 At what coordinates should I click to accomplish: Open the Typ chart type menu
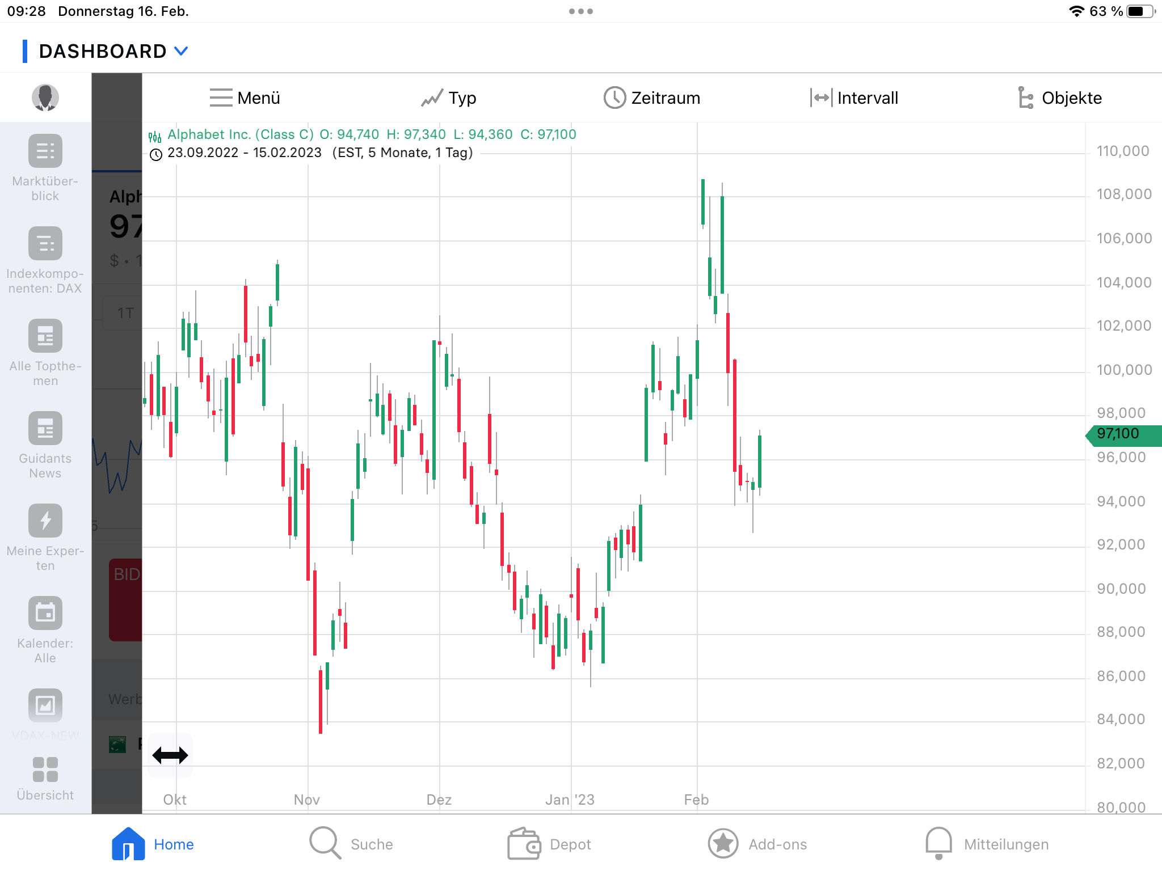[x=449, y=98]
